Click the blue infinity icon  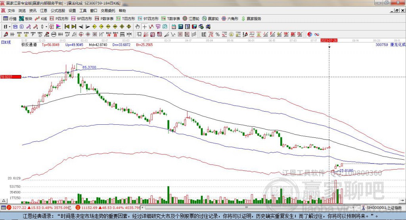(x=317, y=34)
